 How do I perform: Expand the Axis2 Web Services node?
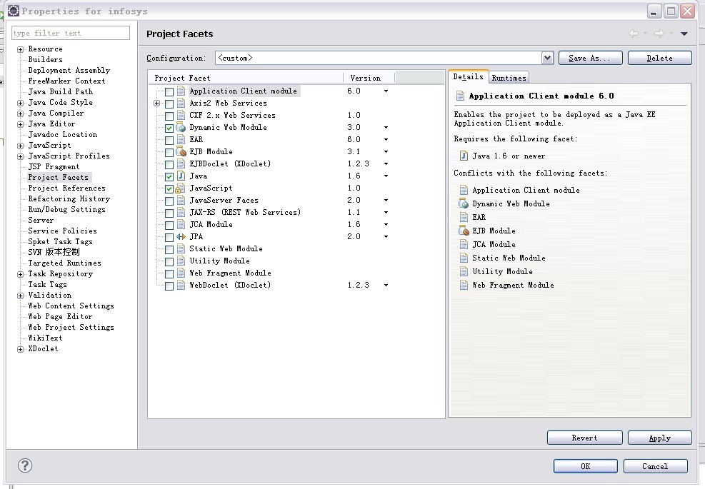point(157,104)
